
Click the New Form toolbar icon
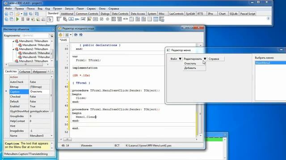pyautogui.click(x=11, y=14)
